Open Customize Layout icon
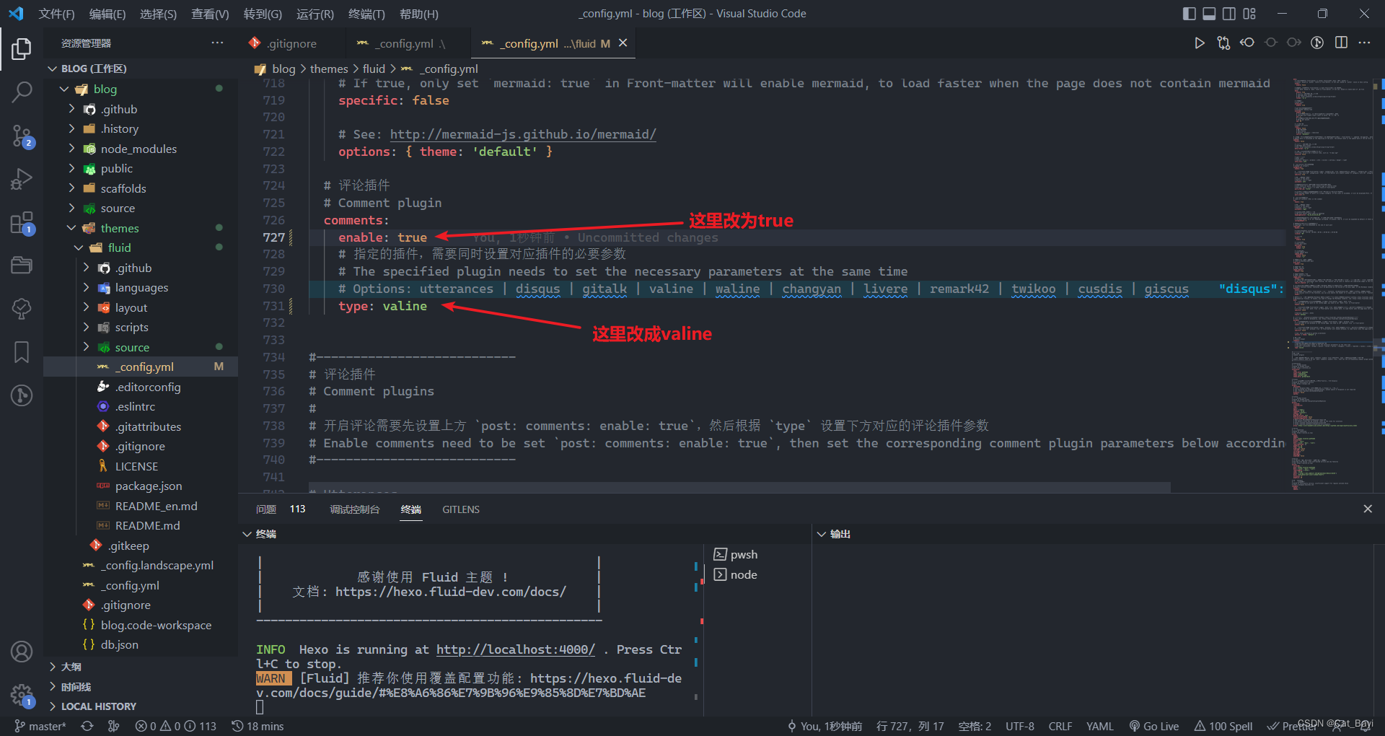Screen dimensions: 1385x736 (x=1249, y=14)
